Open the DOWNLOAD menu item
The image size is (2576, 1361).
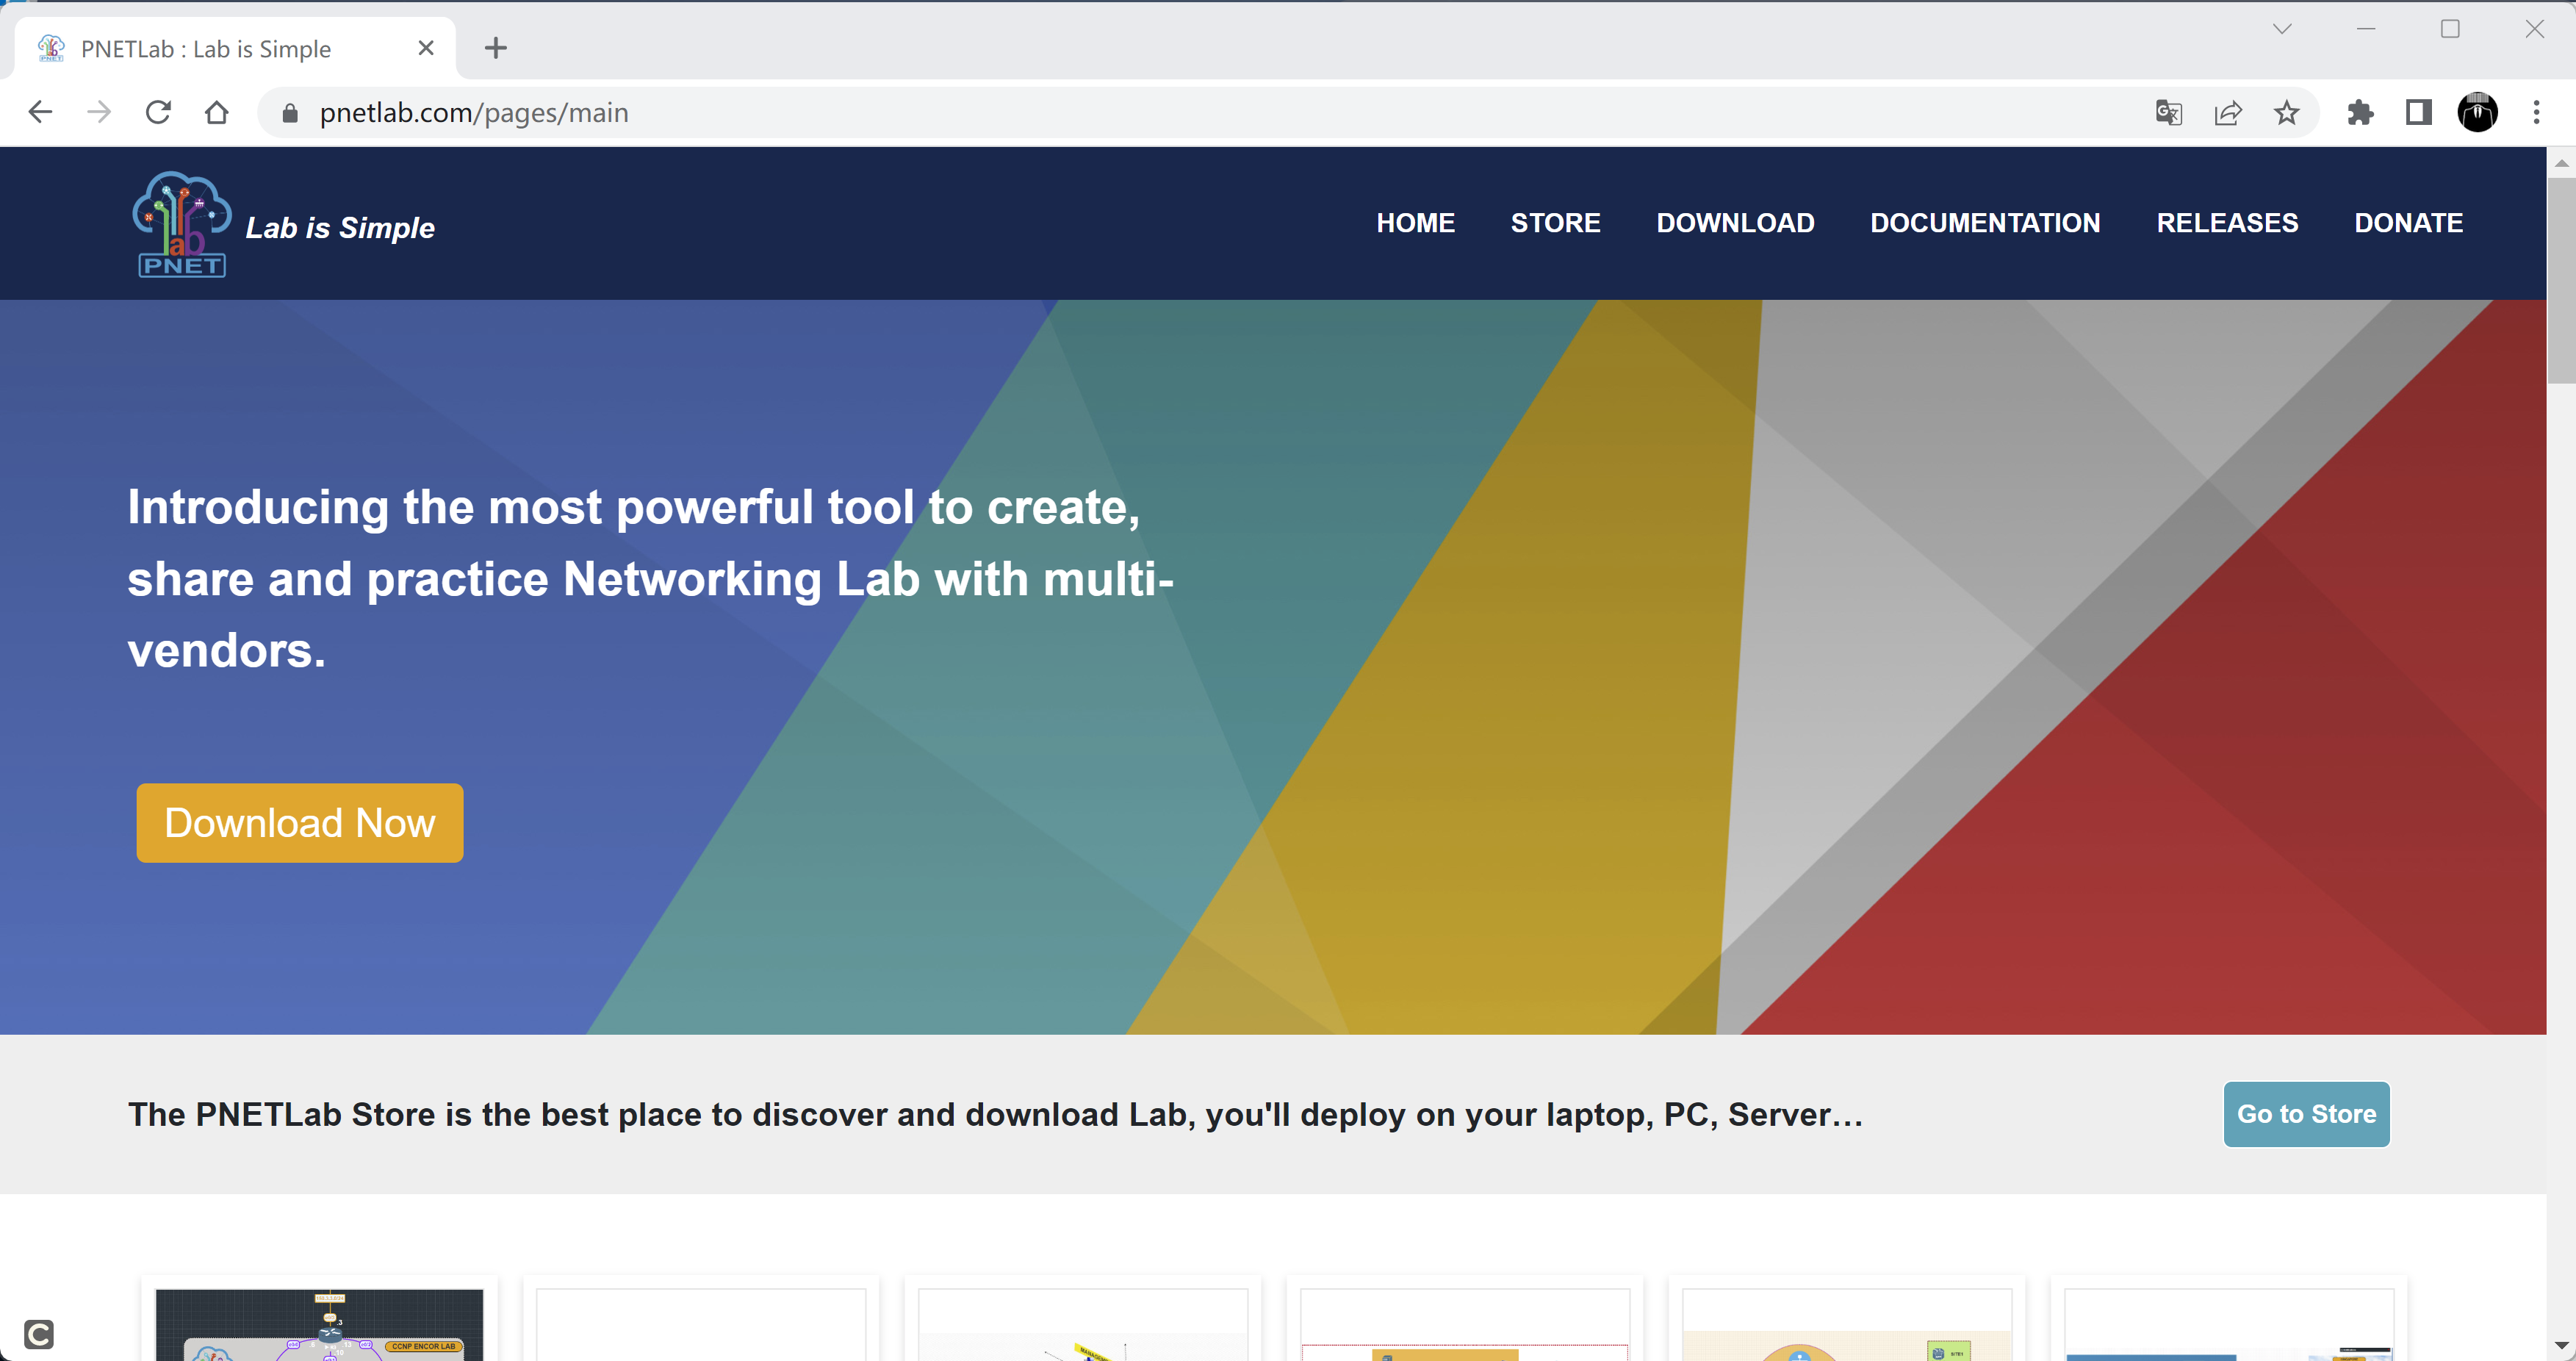[1735, 223]
